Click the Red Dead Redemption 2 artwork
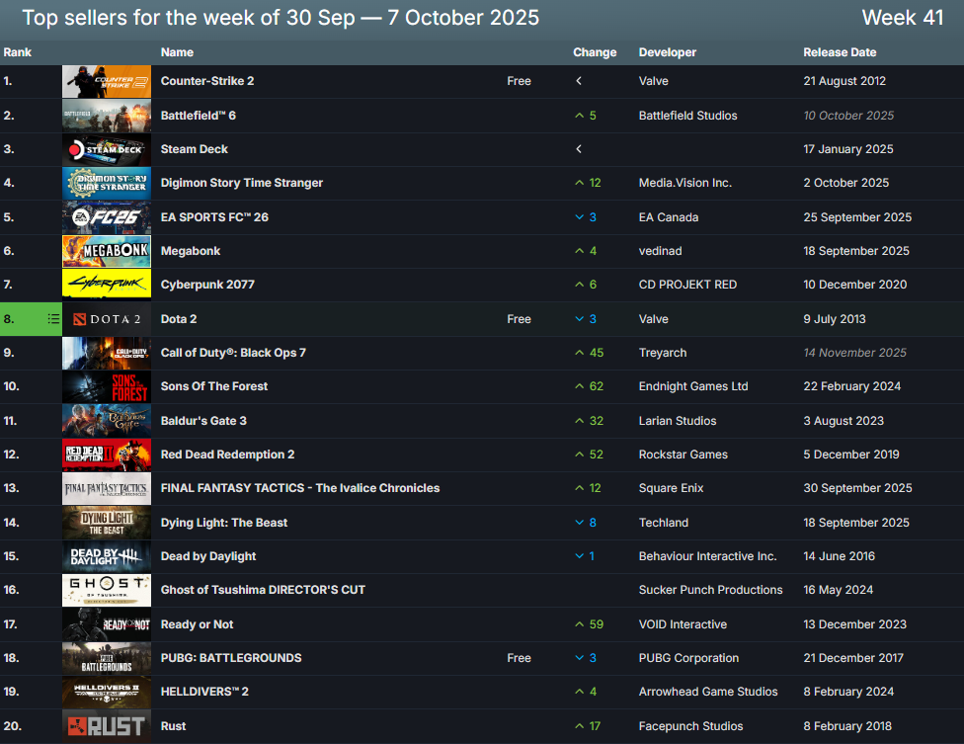964x744 pixels. [x=107, y=455]
